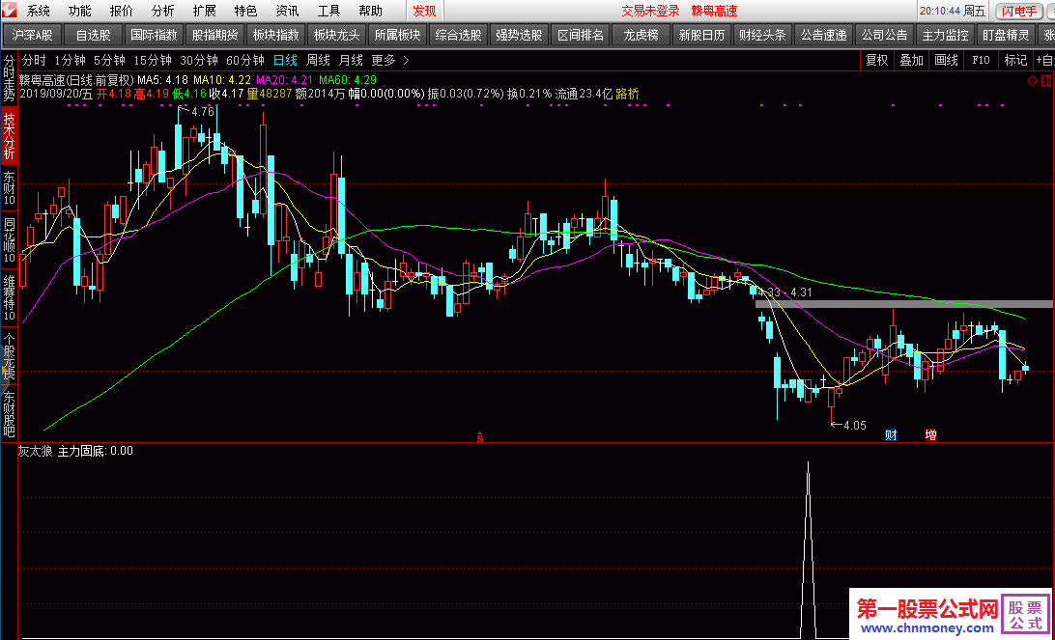This screenshot has width=1055, height=640.
Task: Open the F10 company info
Action: 981,61
